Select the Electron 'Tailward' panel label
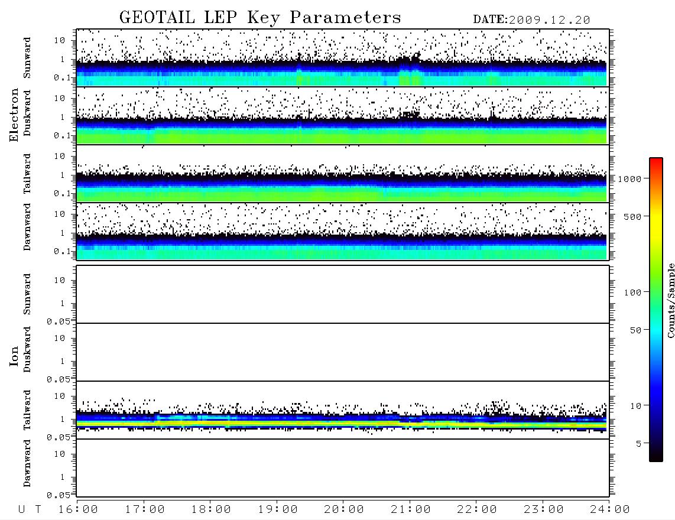 tap(27, 174)
